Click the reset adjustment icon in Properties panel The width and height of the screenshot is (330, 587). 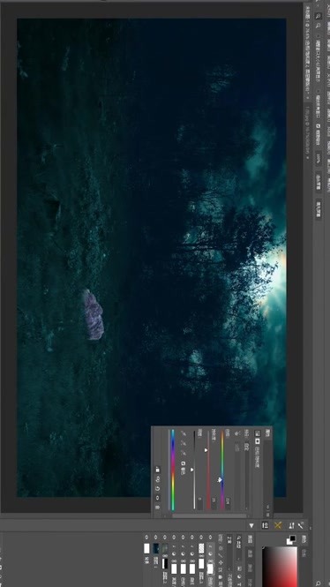point(158,488)
